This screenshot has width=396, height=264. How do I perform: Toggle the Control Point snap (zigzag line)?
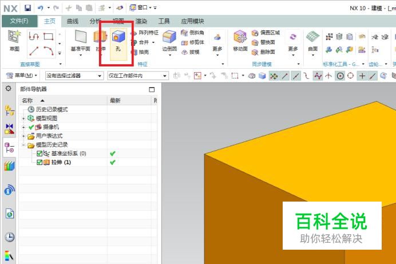pyautogui.click(x=318, y=76)
